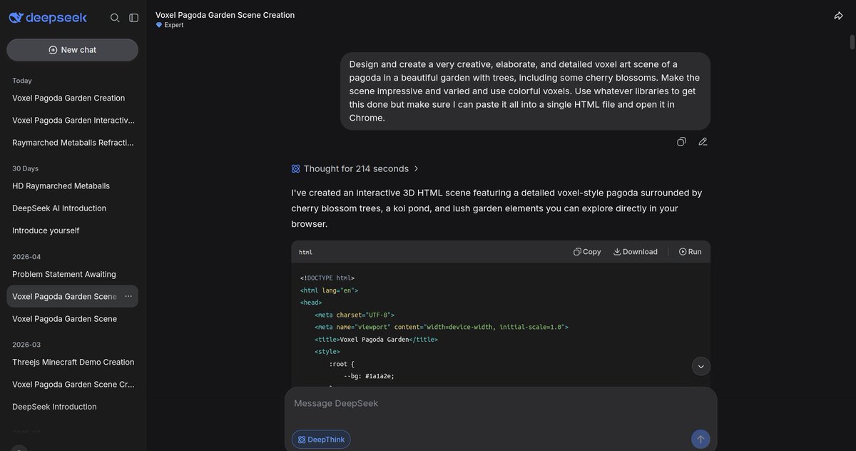This screenshot has height=451, width=856.
Task: Click the <title>Voxel Pagoda Garden code line
Action: coord(376,340)
